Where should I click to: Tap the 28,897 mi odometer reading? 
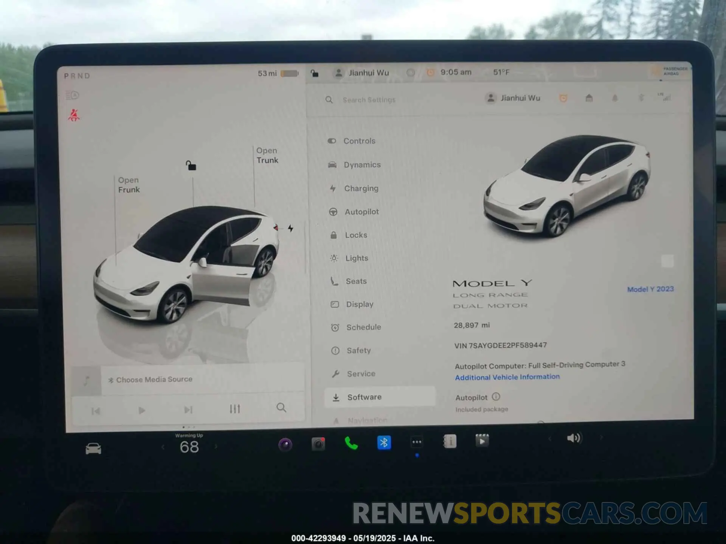click(472, 325)
